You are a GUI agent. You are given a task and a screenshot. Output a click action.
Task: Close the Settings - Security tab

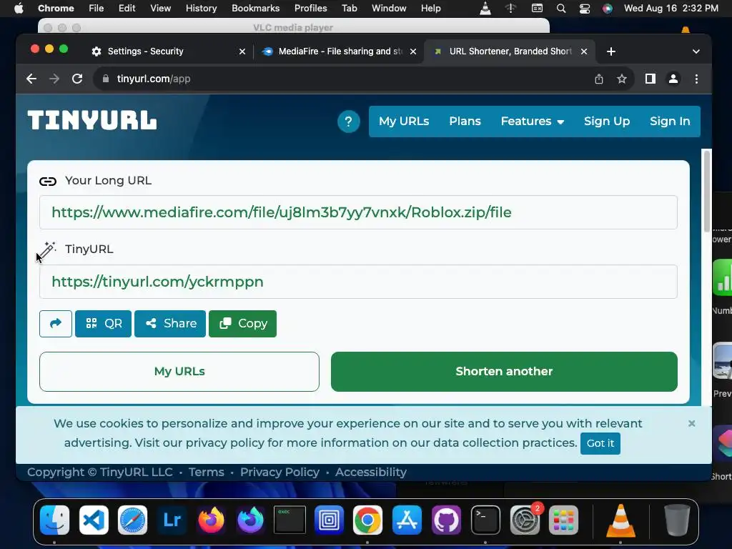coord(242,51)
